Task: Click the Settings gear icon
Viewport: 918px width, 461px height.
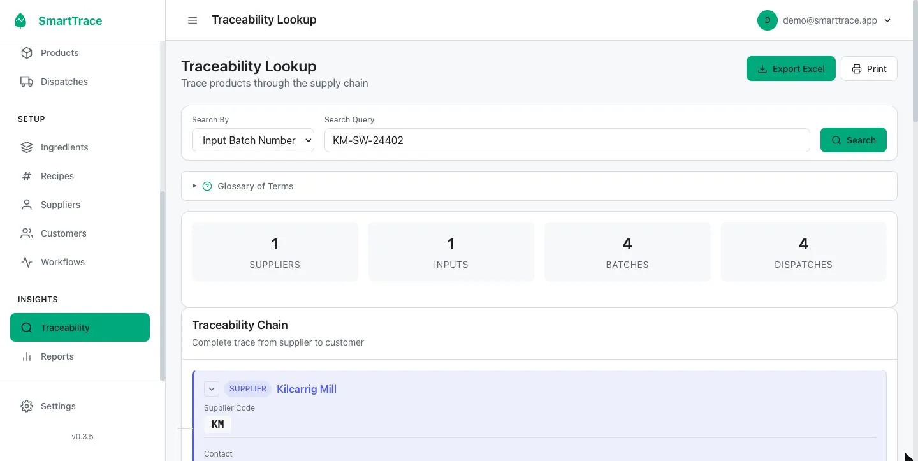Action: (x=27, y=406)
